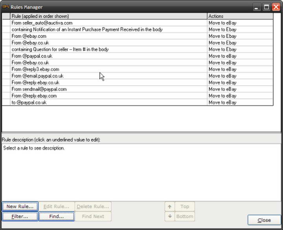Screen dimensions: 283x230
Task: Select rule containing Question for seller
Action: tap(108, 50)
